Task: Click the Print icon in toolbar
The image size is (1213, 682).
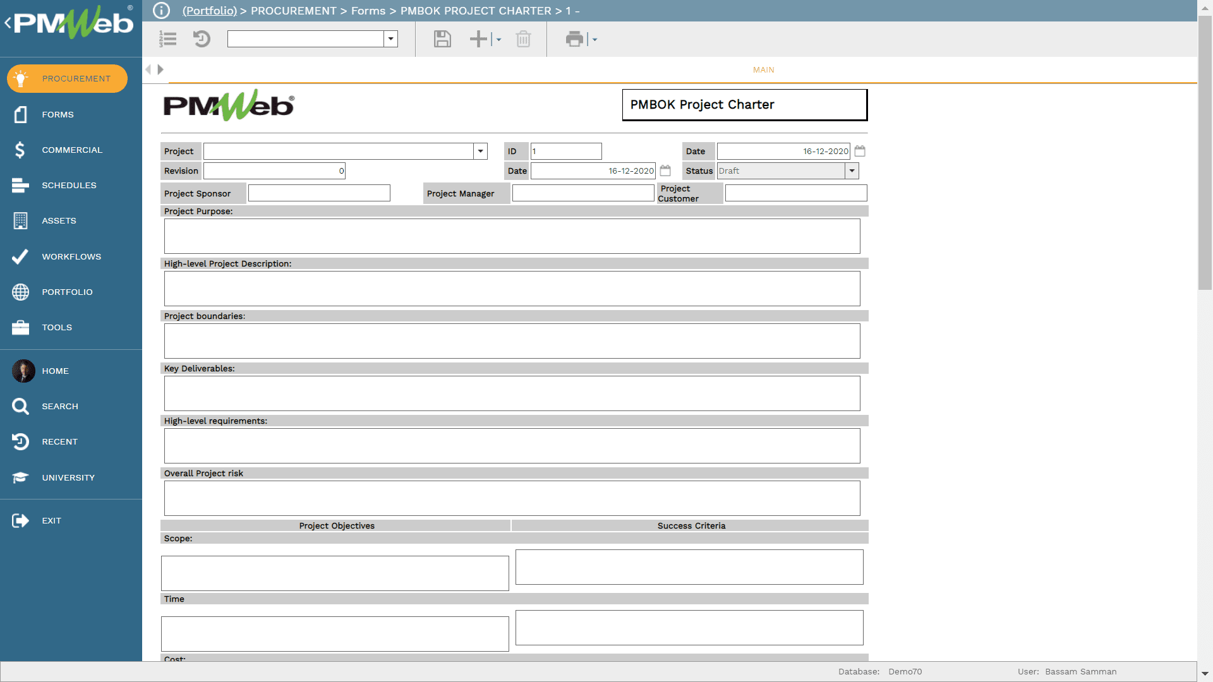Action: pyautogui.click(x=574, y=39)
